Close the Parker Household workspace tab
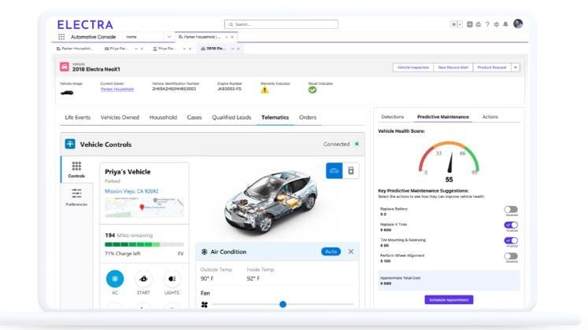The height and width of the screenshot is (330, 588). pos(232,37)
